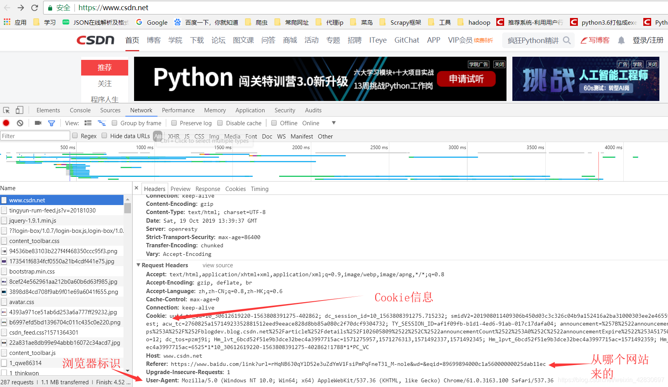Viewport: 668px width, 387px height.
Task: Click the browser address bar URL
Action: 113,7
